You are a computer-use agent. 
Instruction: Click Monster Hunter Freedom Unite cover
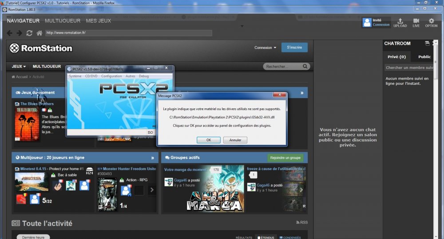tap(107, 194)
